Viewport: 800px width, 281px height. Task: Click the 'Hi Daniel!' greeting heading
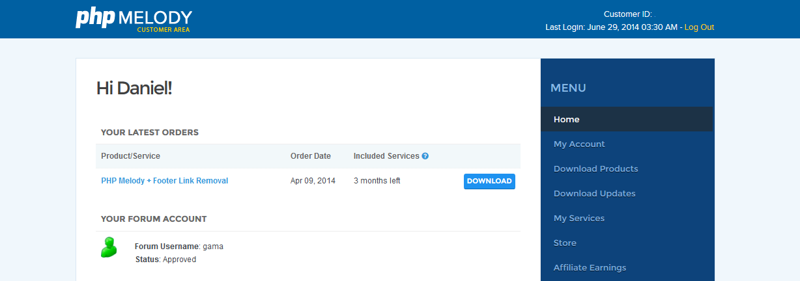pos(134,88)
